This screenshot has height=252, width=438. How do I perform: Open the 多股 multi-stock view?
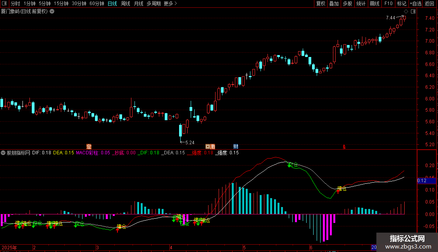(347, 3)
